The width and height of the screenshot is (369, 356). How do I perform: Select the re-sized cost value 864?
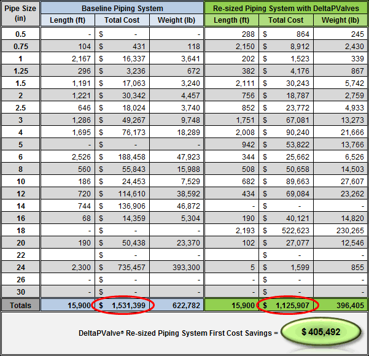coord(303,34)
